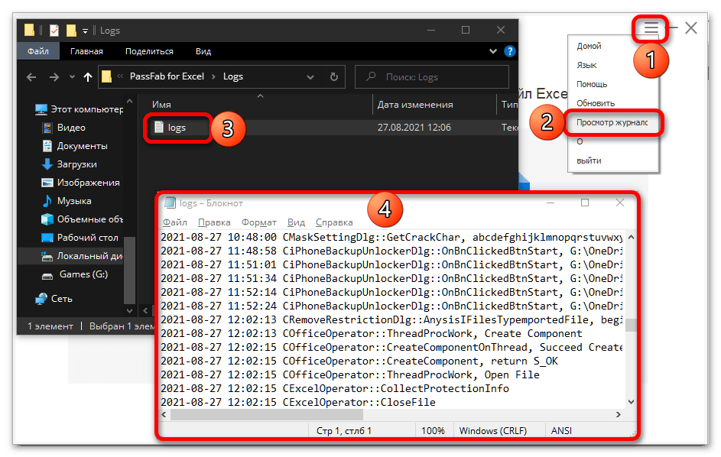Open the Файл tab in Explorer

click(x=38, y=51)
